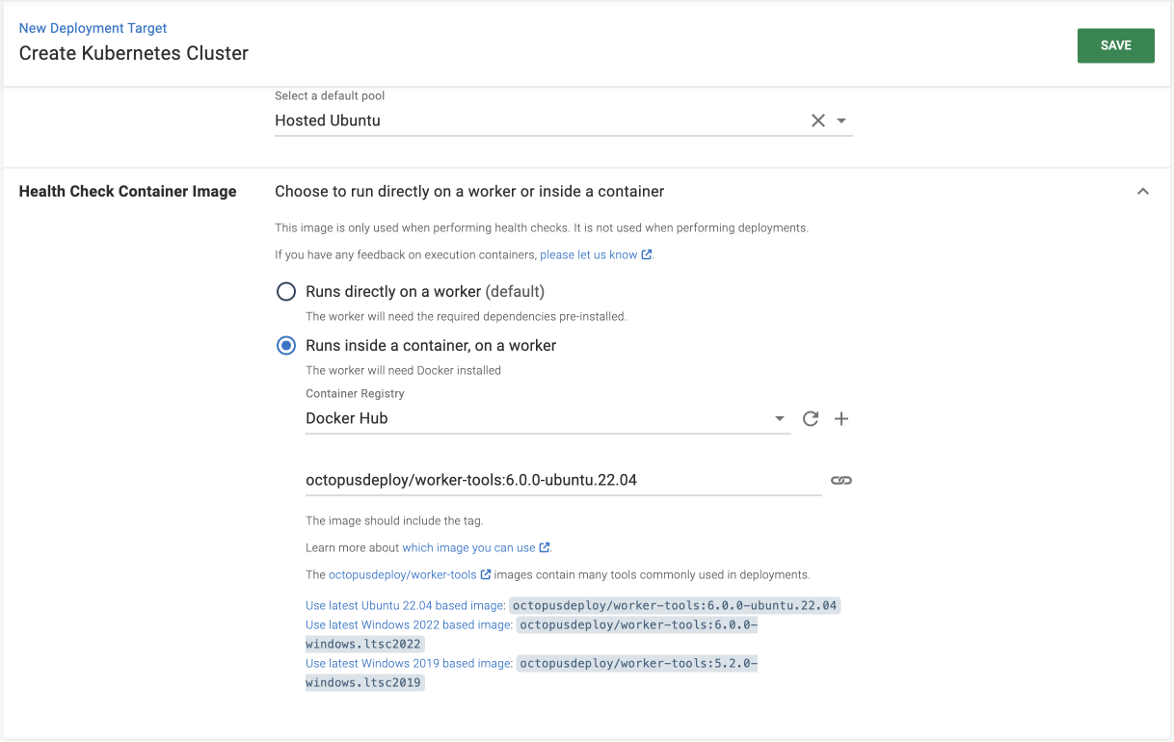Visit the 'octopusdeploy/worker-tools' link

(x=403, y=574)
